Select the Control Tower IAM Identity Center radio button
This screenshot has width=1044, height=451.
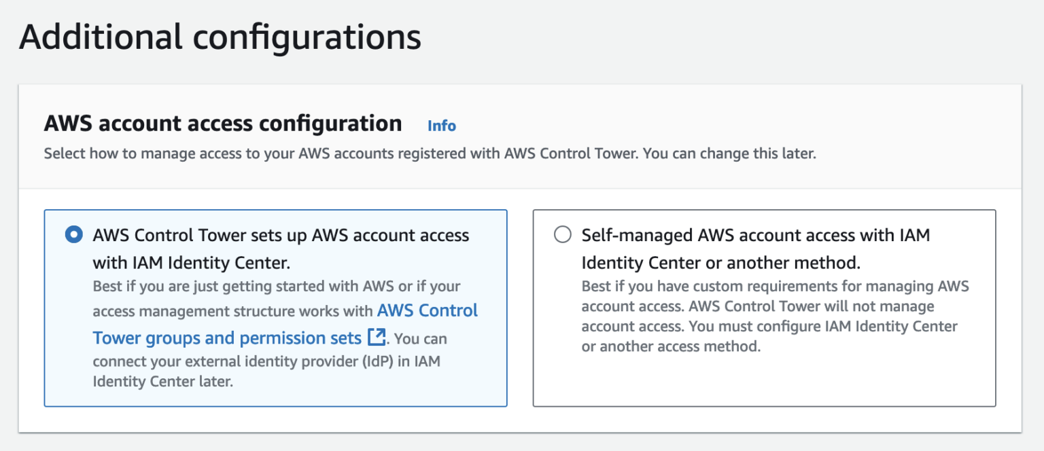(75, 235)
